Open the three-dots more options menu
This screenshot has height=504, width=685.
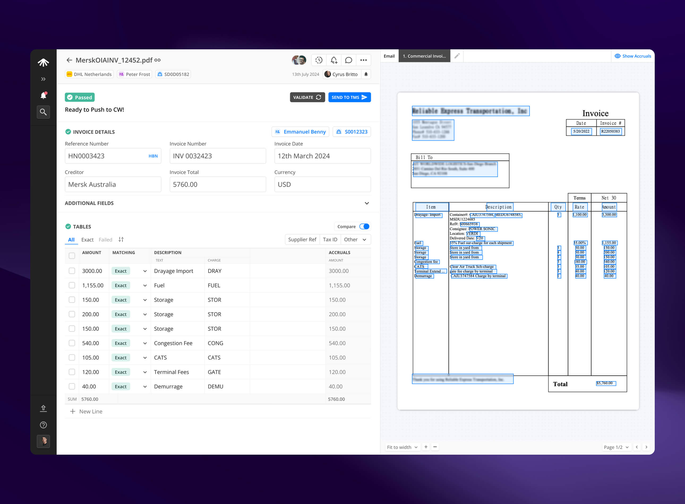(x=363, y=60)
